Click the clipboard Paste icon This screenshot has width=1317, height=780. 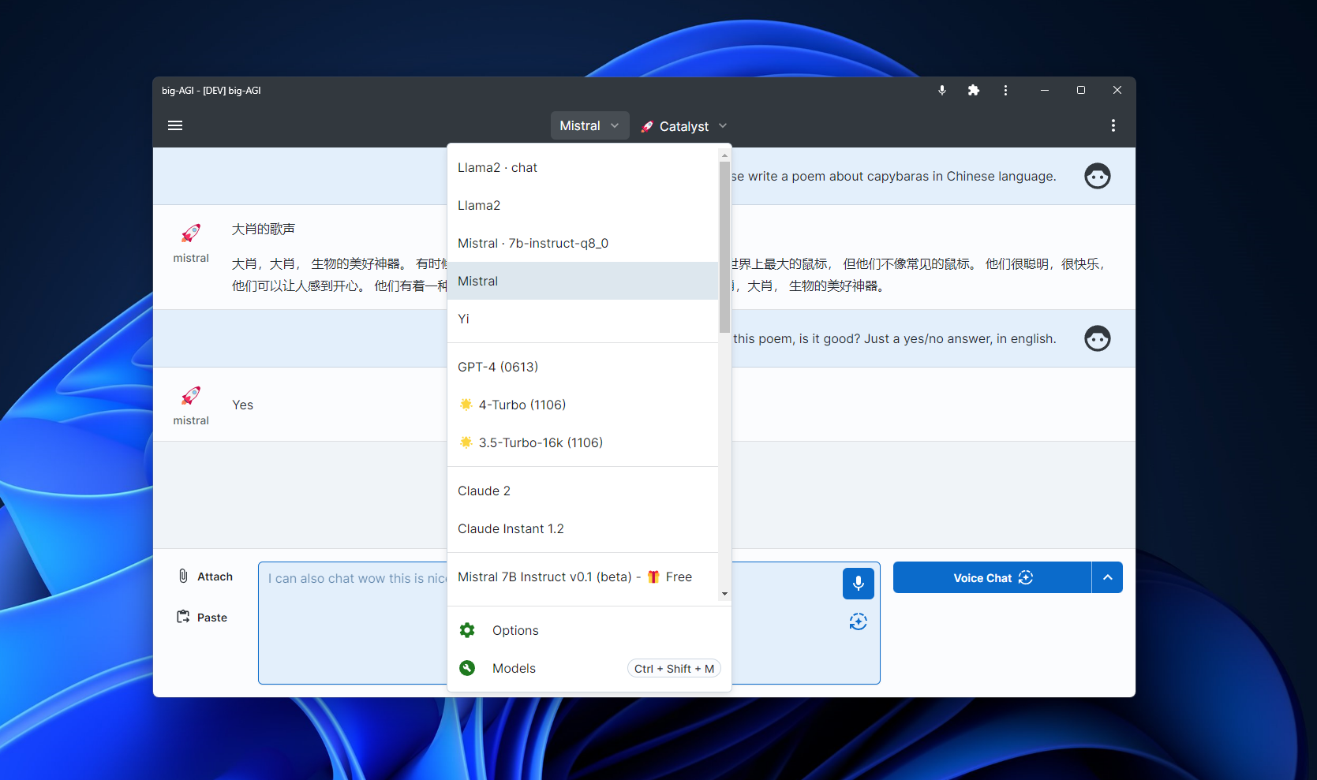(183, 617)
